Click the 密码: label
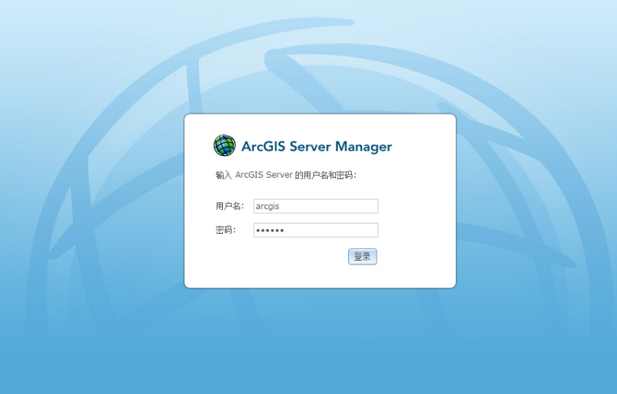The image size is (617, 394). pyautogui.click(x=226, y=230)
